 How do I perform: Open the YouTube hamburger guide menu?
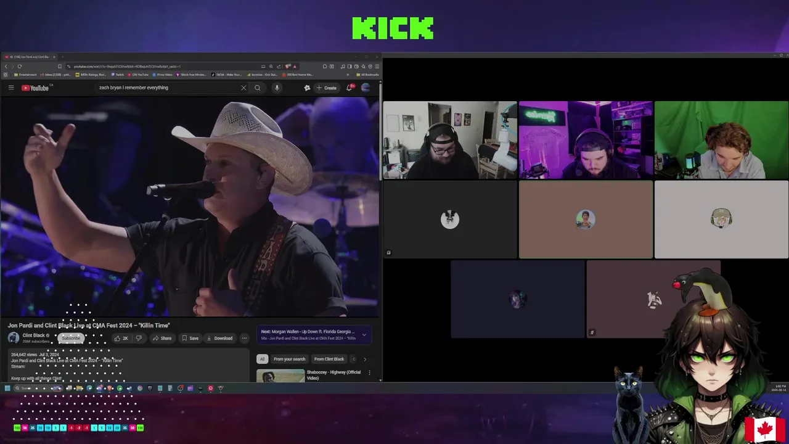click(11, 88)
